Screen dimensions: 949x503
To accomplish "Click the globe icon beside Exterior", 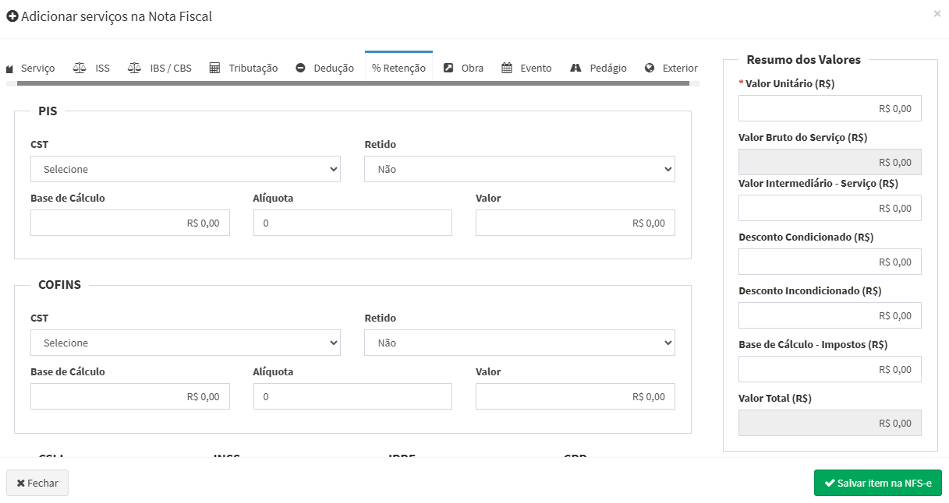I will pos(650,68).
